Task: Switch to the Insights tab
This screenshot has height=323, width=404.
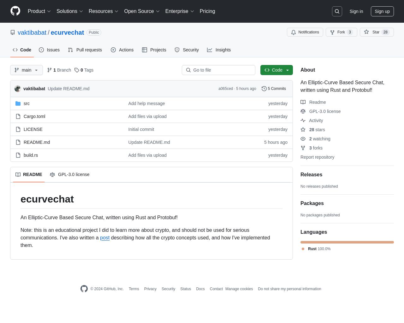Action: pos(219,50)
